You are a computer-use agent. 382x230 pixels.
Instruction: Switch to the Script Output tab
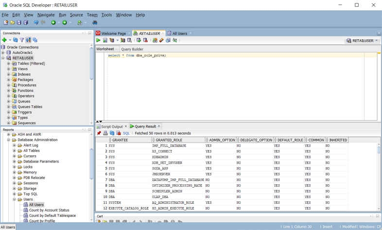[x=112, y=127]
